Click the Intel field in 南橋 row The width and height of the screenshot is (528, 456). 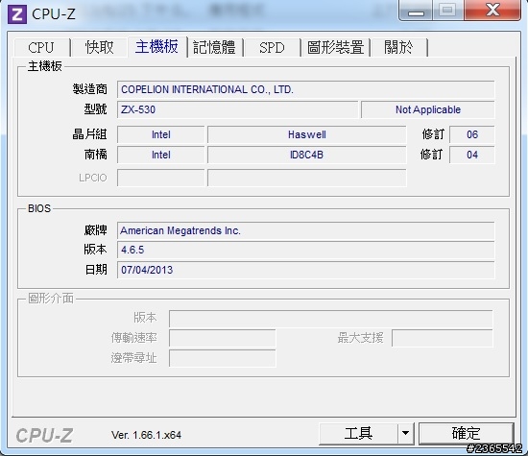161,155
